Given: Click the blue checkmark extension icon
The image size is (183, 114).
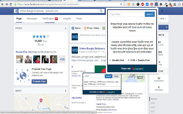Looking at the screenshot, I should click(x=147, y=4).
